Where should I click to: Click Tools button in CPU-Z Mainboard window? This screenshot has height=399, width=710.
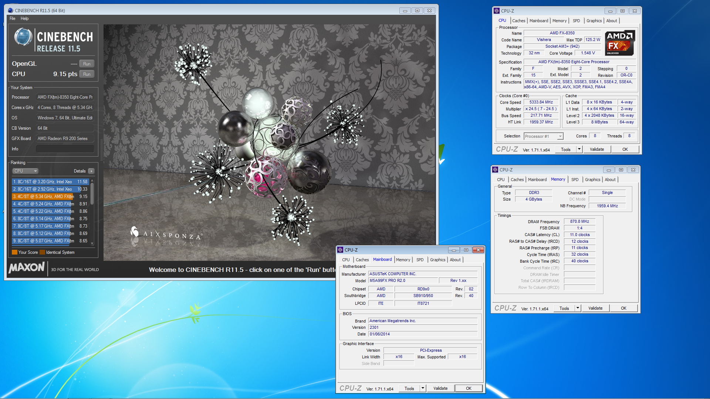[409, 388]
